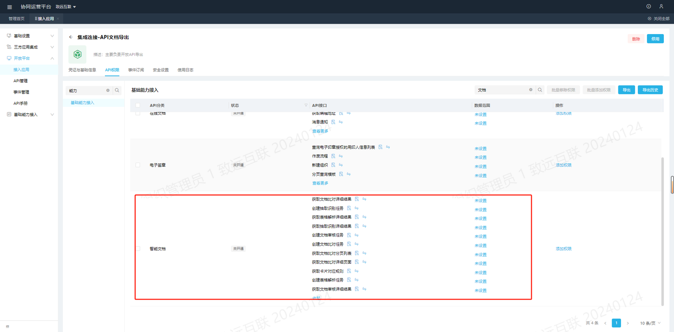Click 未设置 data range for 作废流程
Image resolution: width=674 pixels, height=332 pixels.
tap(481, 158)
